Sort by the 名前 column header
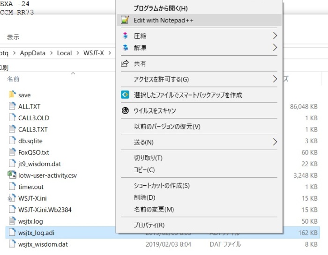Image resolution: width=328 pixels, height=255 pixels. 13,79
